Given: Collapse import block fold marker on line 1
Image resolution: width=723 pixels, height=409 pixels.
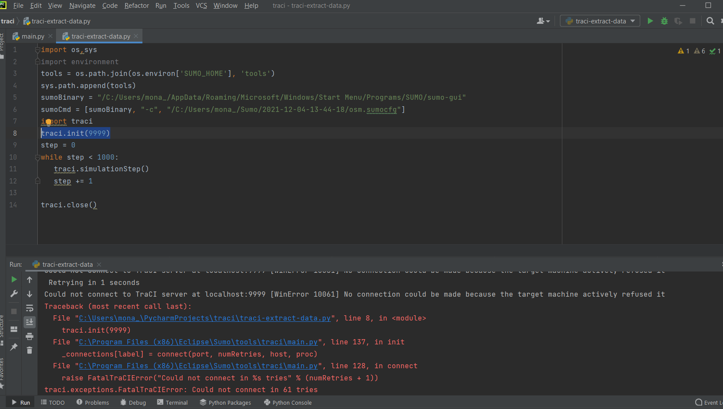Looking at the screenshot, I should tap(37, 50).
